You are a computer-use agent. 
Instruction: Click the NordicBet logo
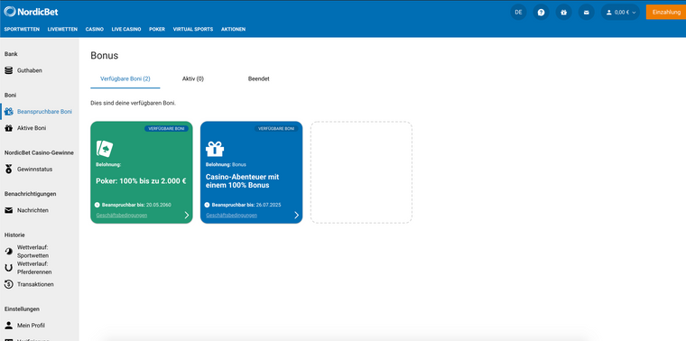[x=31, y=12]
